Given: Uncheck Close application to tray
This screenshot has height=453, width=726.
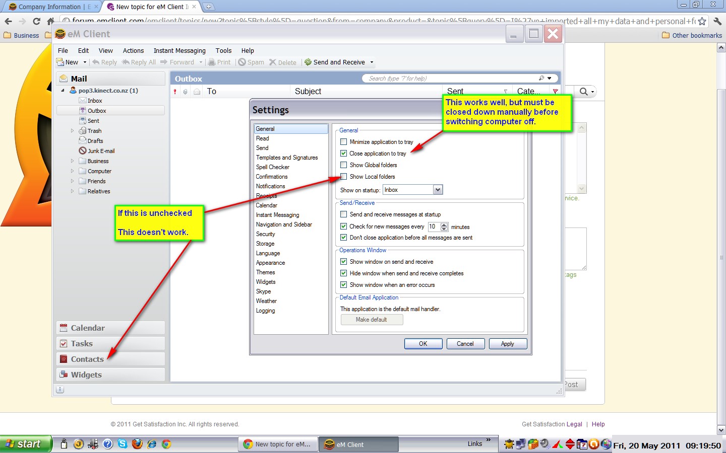Looking at the screenshot, I should [x=343, y=154].
